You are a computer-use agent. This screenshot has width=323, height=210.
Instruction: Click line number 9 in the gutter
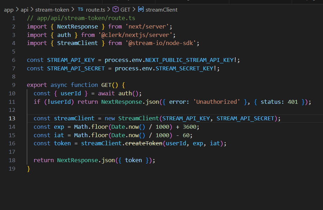point(13,85)
